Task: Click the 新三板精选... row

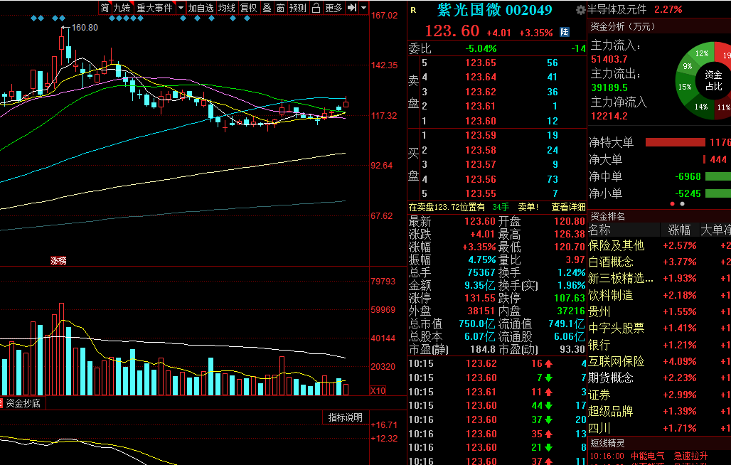Action: 659,279
